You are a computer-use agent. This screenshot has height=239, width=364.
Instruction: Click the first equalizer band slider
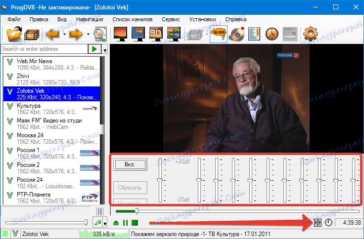click(x=160, y=180)
